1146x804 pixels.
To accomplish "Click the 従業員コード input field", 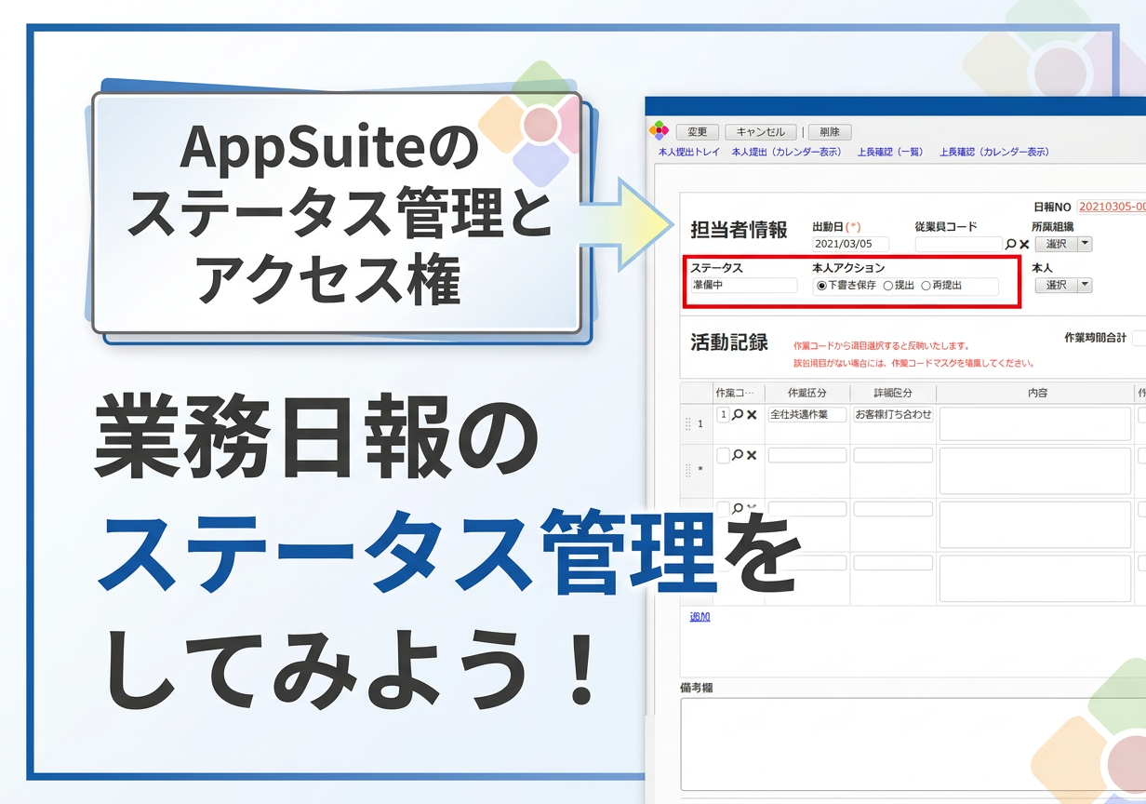I will (x=958, y=244).
